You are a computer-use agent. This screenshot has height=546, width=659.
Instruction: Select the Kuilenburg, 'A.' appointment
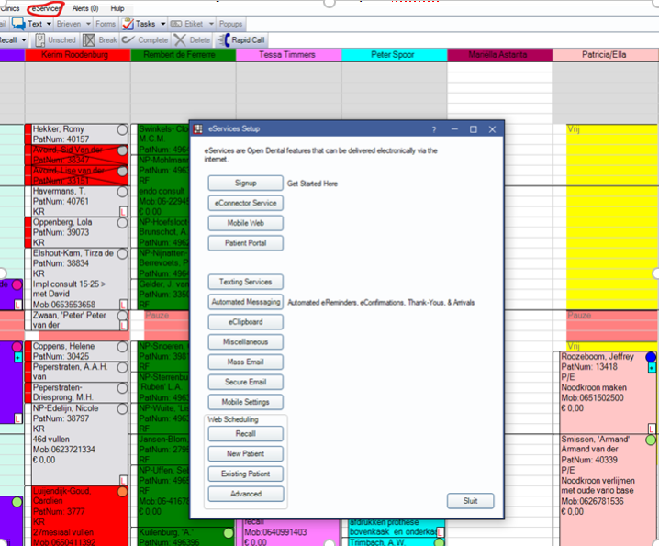coord(183,537)
